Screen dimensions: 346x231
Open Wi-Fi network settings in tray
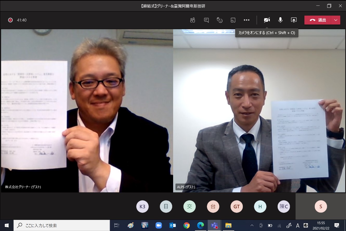[x=279, y=225]
